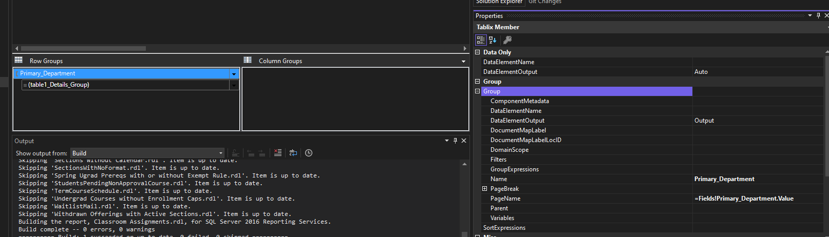Sort properties alphabetically

[493, 39]
